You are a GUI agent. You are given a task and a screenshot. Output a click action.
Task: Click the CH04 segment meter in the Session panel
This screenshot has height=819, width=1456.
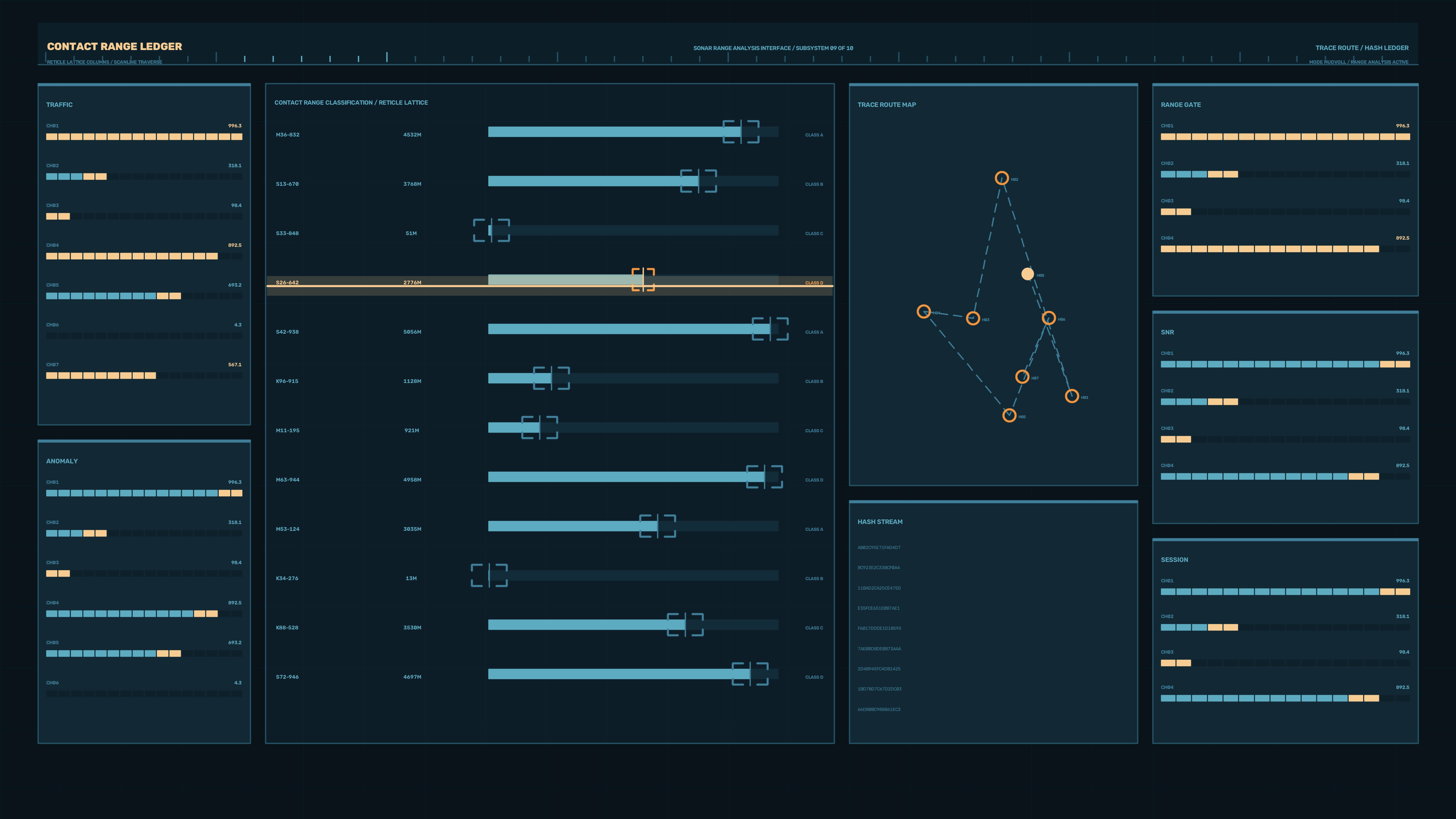1285,698
